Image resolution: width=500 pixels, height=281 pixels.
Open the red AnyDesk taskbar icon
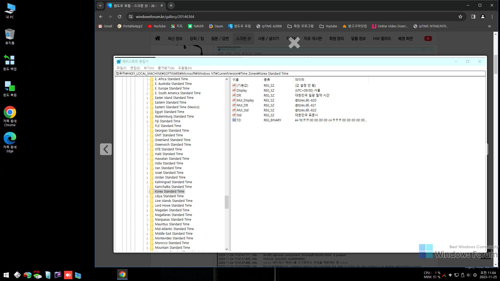68,275
